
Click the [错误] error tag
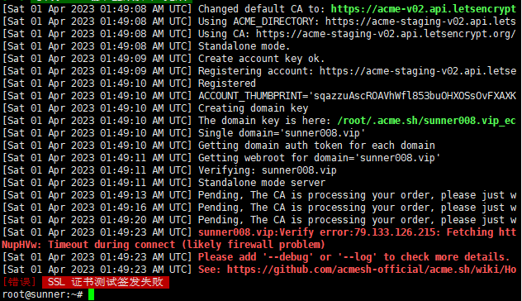click(x=19, y=282)
